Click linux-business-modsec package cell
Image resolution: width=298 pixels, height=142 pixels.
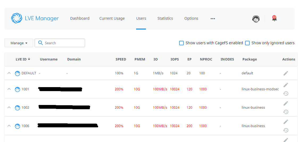point(260,89)
